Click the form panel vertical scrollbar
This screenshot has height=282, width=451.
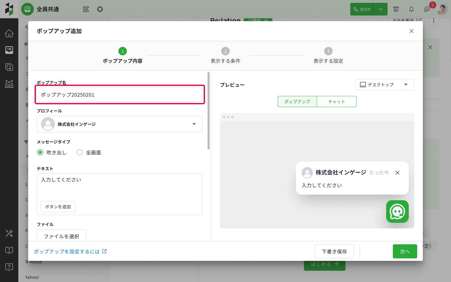click(x=209, y=111)
